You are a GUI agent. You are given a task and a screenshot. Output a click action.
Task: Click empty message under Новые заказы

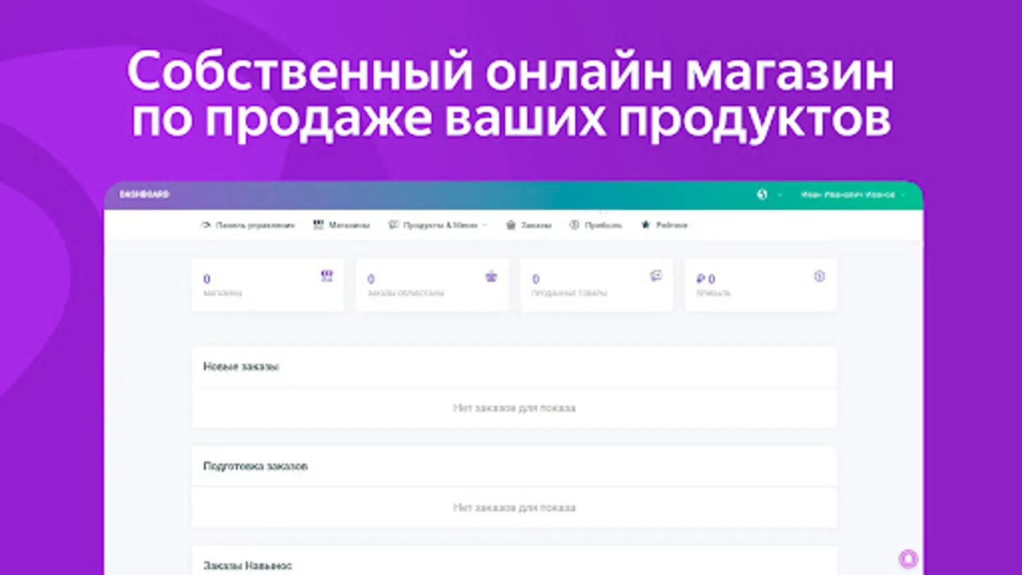pyautogui.click(x=514, y=408)
